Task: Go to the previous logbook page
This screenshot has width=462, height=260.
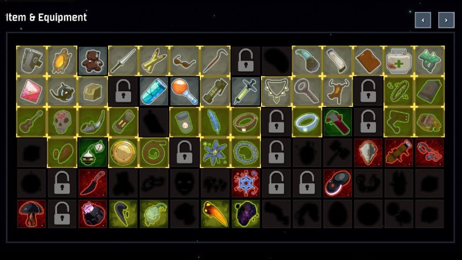Action: pos(423,20)
